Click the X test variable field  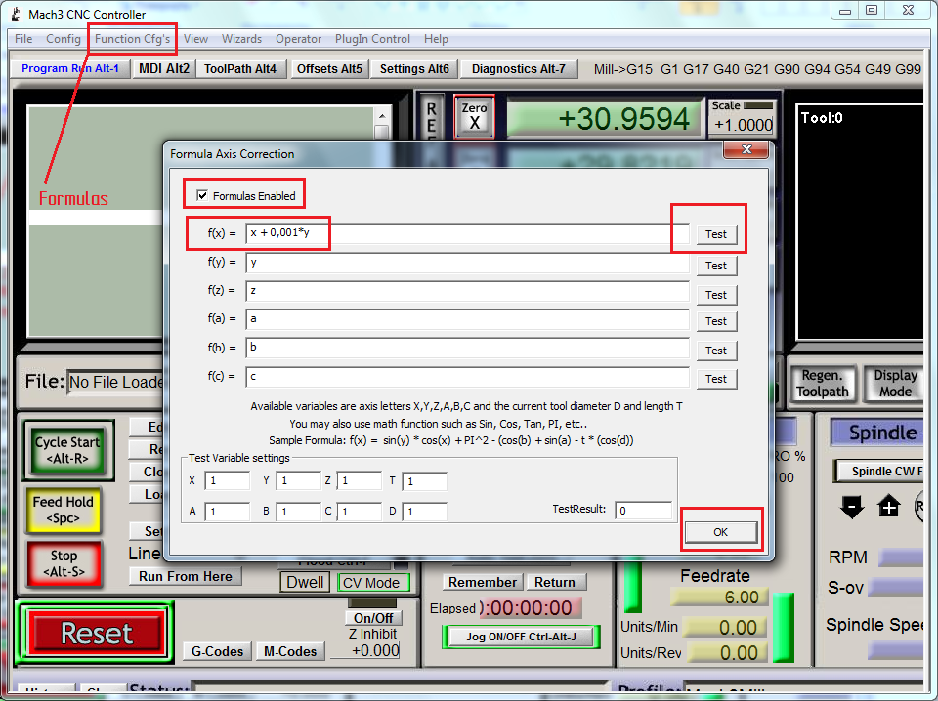[228, 481]
